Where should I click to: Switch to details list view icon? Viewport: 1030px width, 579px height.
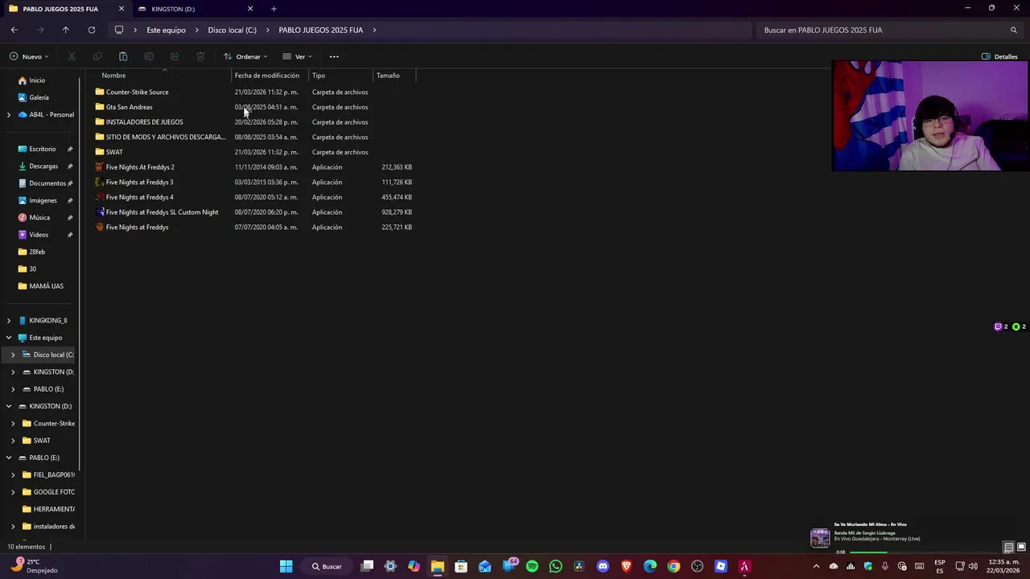click(x=1008, y=547)
